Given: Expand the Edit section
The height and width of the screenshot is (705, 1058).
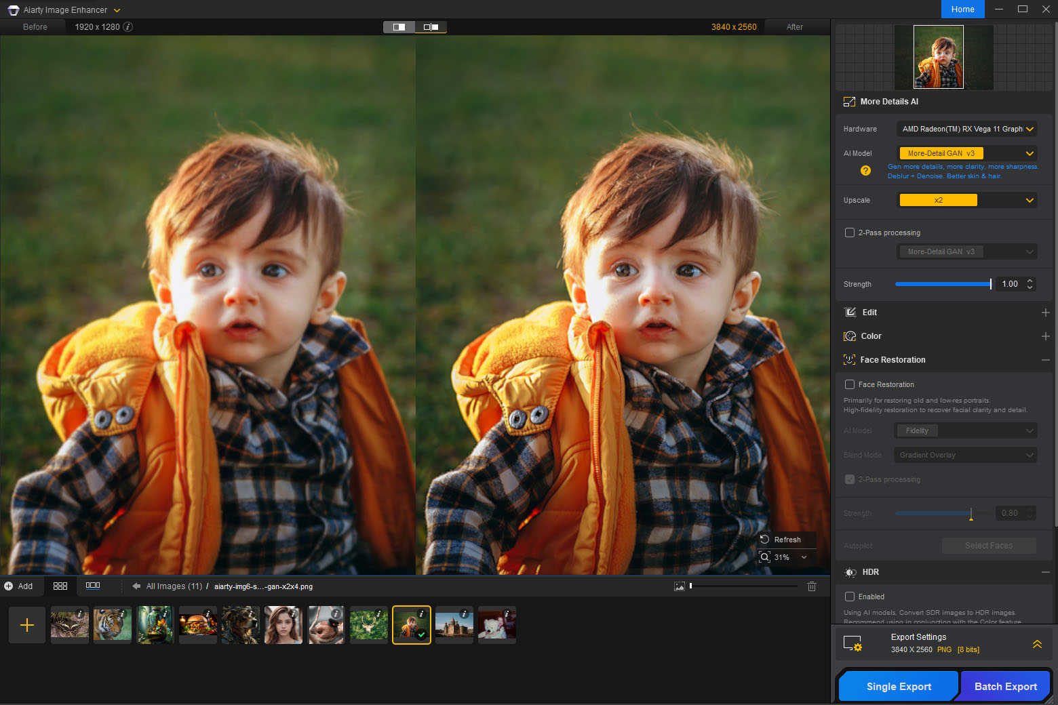Looking at the screenshot, I should pos(1045,313).
